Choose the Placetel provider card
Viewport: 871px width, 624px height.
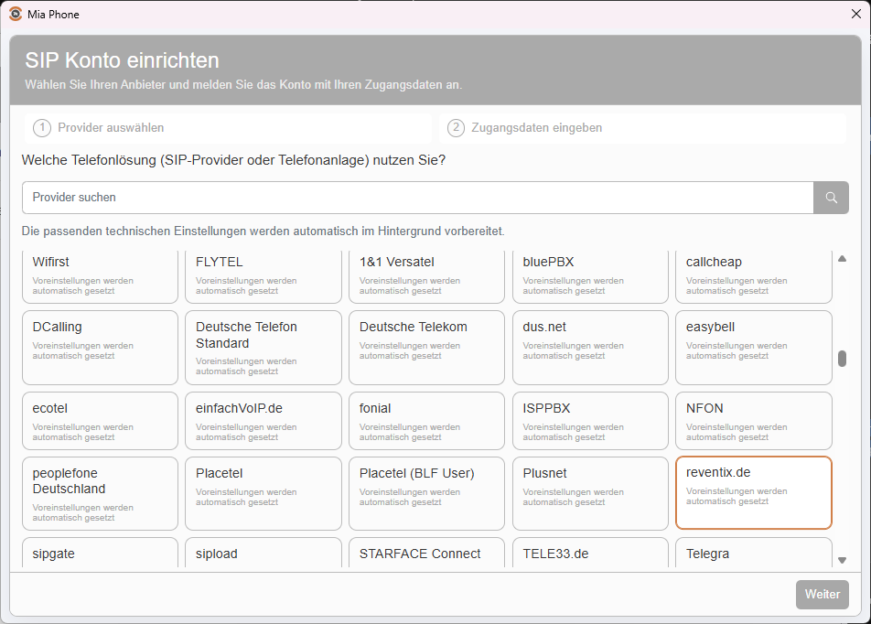tap(263, 493)
